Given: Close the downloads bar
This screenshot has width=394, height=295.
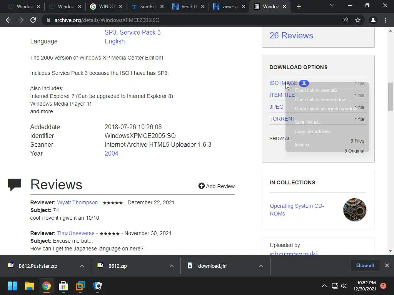Looking at the screenshot, I should (x=387, y=265).
